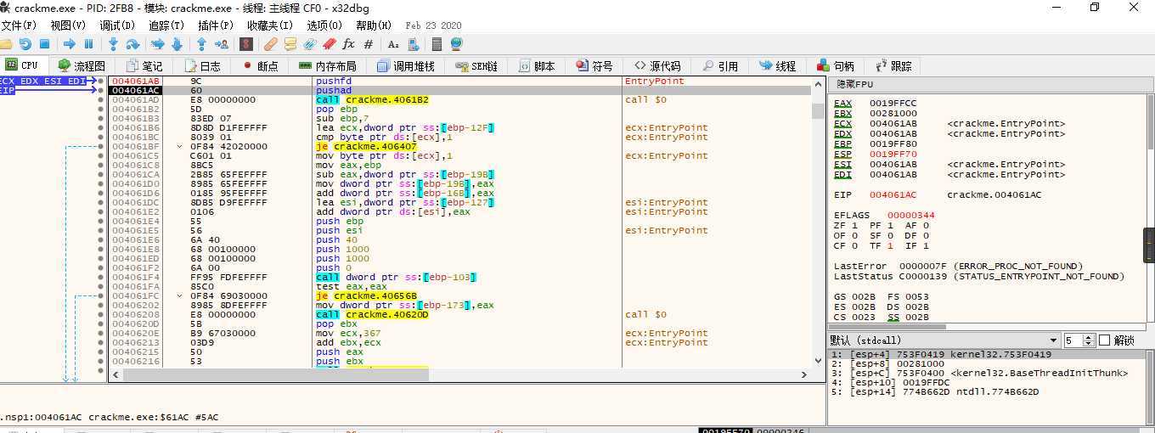Run the program with the arrow icon
Image resolution: width=1155 pixels, height=433 pixels.
70,44
